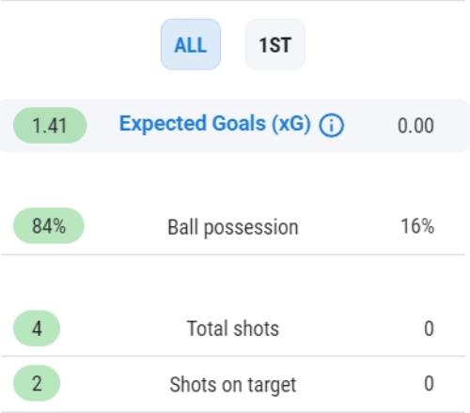This screenshot has width=470, height=413.
Task: Click the Ball possession stat row
Action: point(233,225)
